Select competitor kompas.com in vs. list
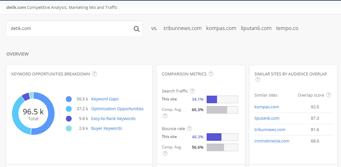The width and height of the screenshot is (341, 167). (221, 28)
